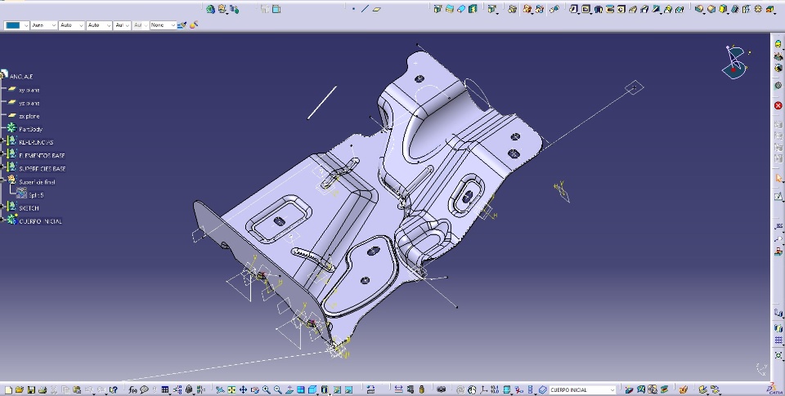Select the xy plane in tree
Screen dimensions: 785x396
29,90
